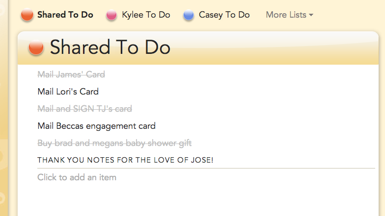Click the blue ball icon next to Casey To Do
The height and width of the screenshot is (216, 385).
coord(189,15)
